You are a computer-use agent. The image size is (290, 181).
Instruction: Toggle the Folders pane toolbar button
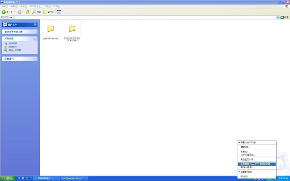(x=48, y=12)
